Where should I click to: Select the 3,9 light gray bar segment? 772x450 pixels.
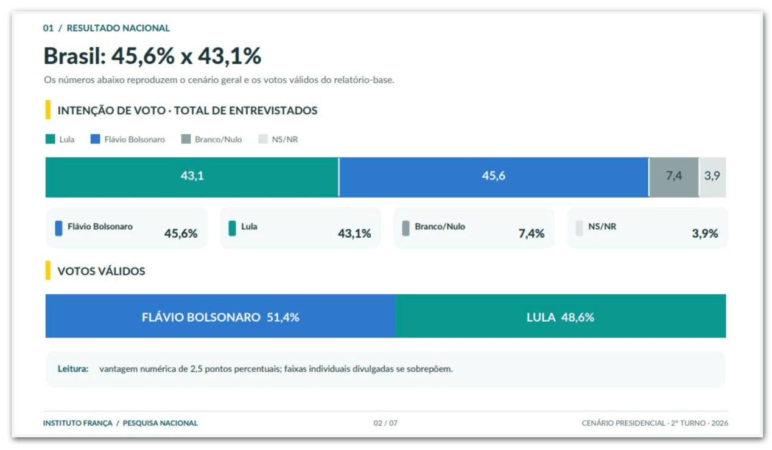coord(712,177)
